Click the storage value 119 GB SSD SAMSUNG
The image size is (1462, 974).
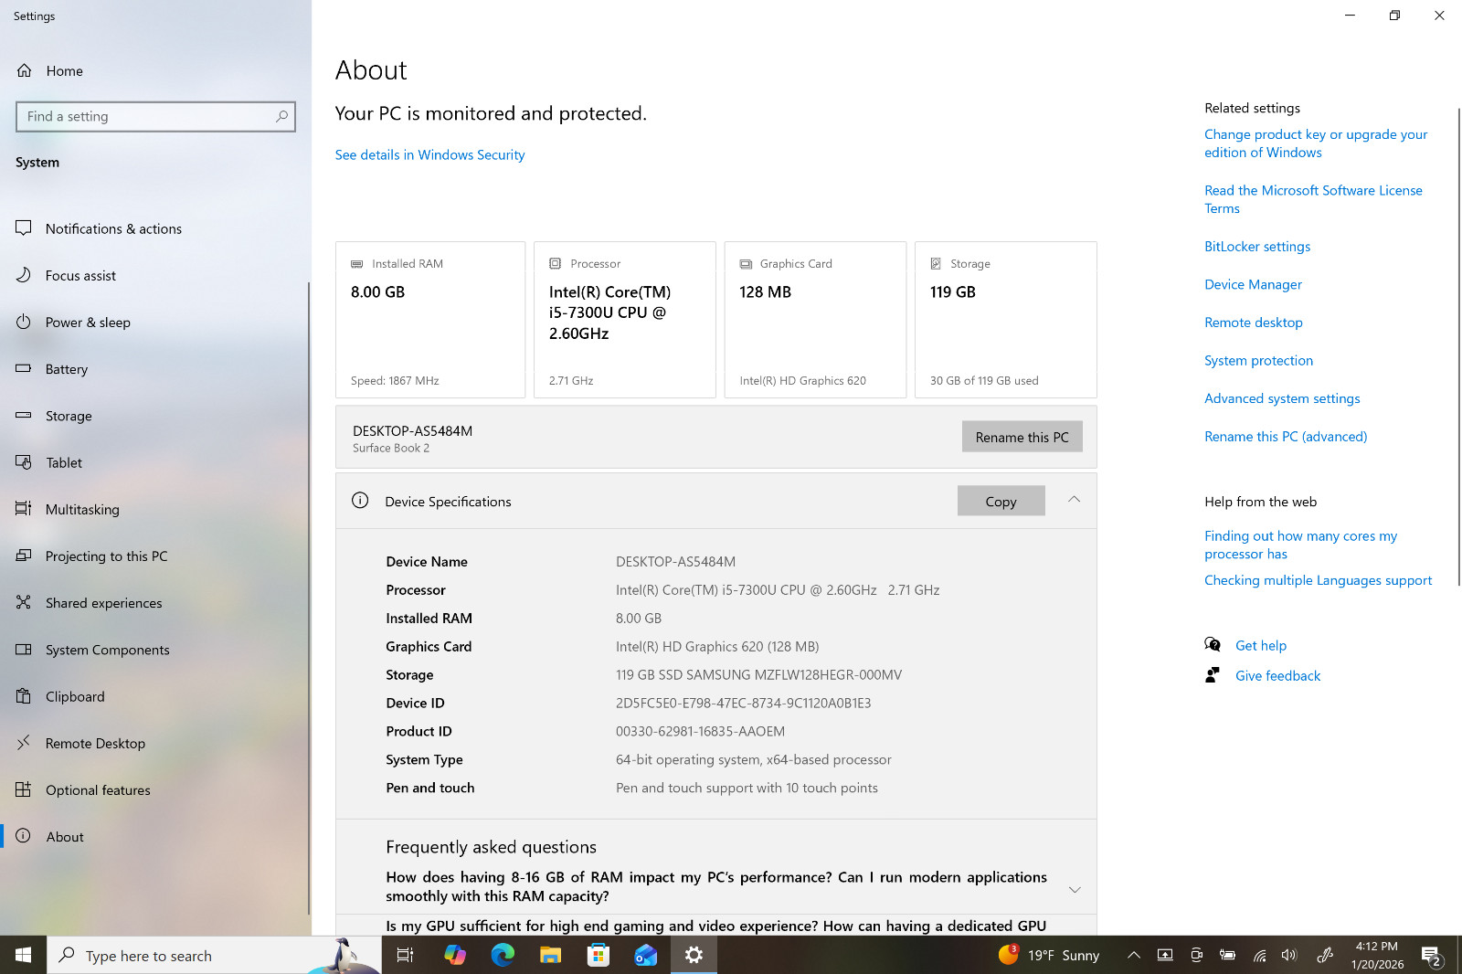coord(758,674)
